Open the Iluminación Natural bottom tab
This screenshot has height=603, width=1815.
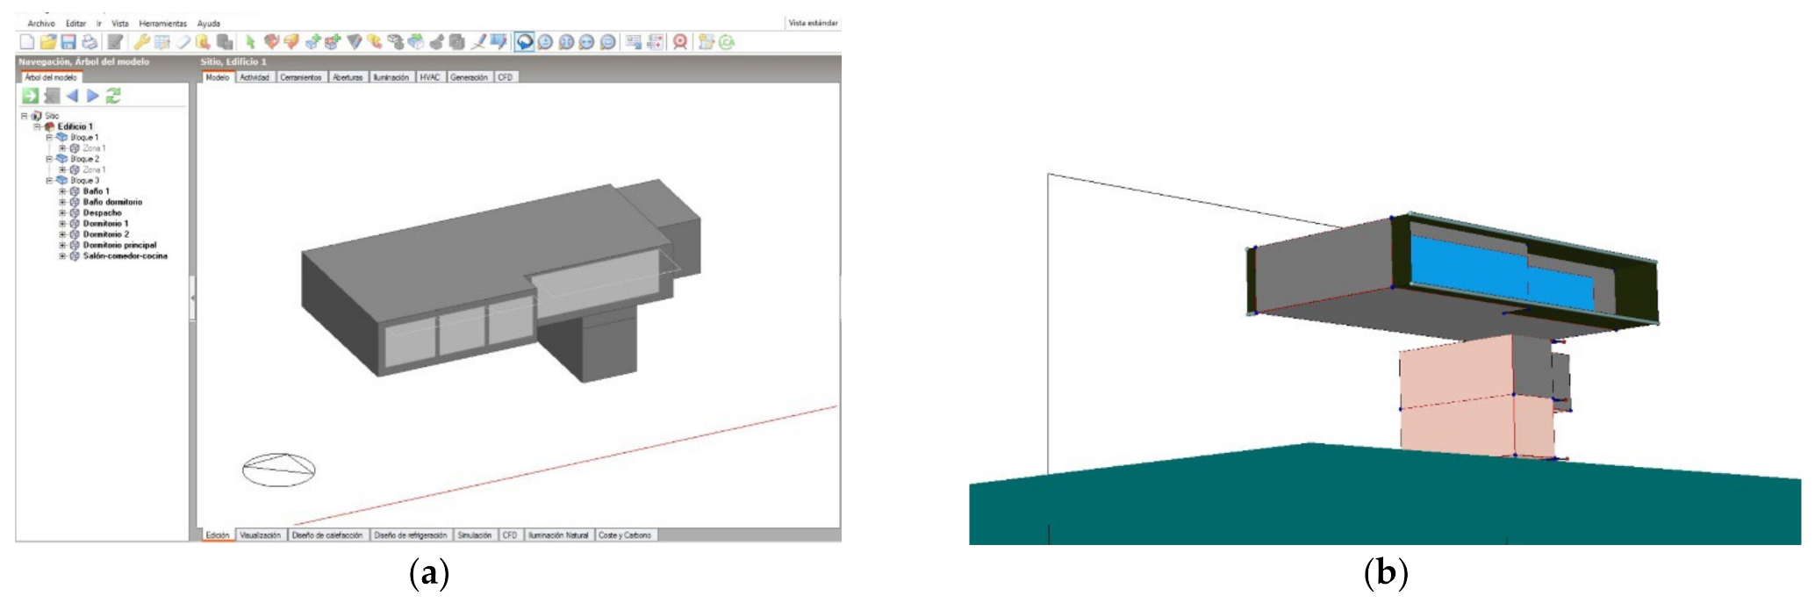(x=558, y=535)
